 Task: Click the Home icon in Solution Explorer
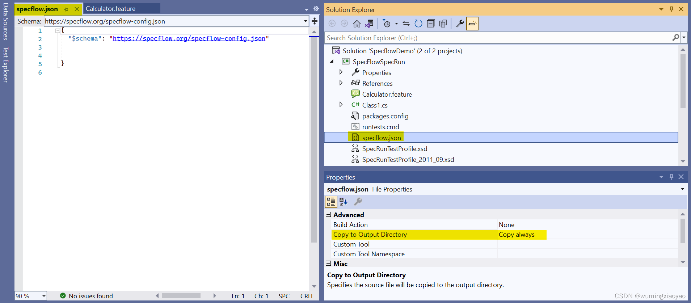click(357, 24)
